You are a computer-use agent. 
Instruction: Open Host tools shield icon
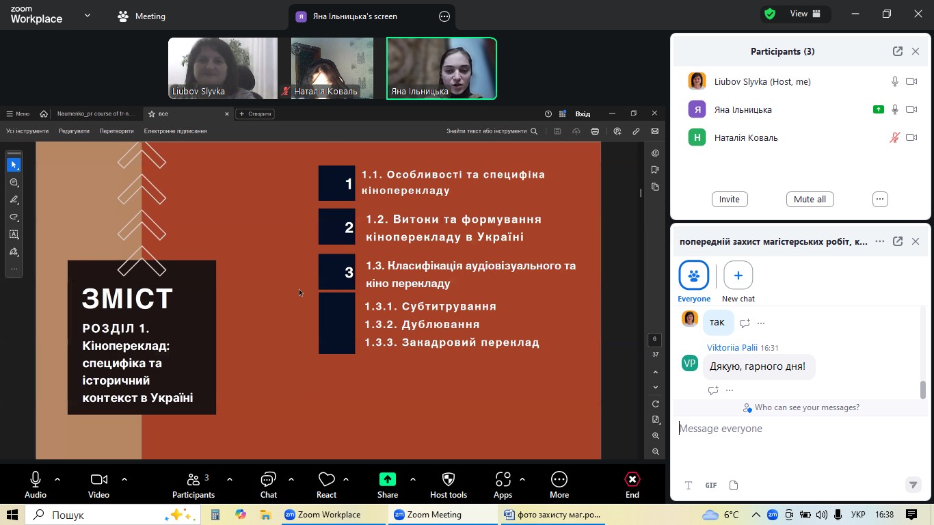[449, 480]
